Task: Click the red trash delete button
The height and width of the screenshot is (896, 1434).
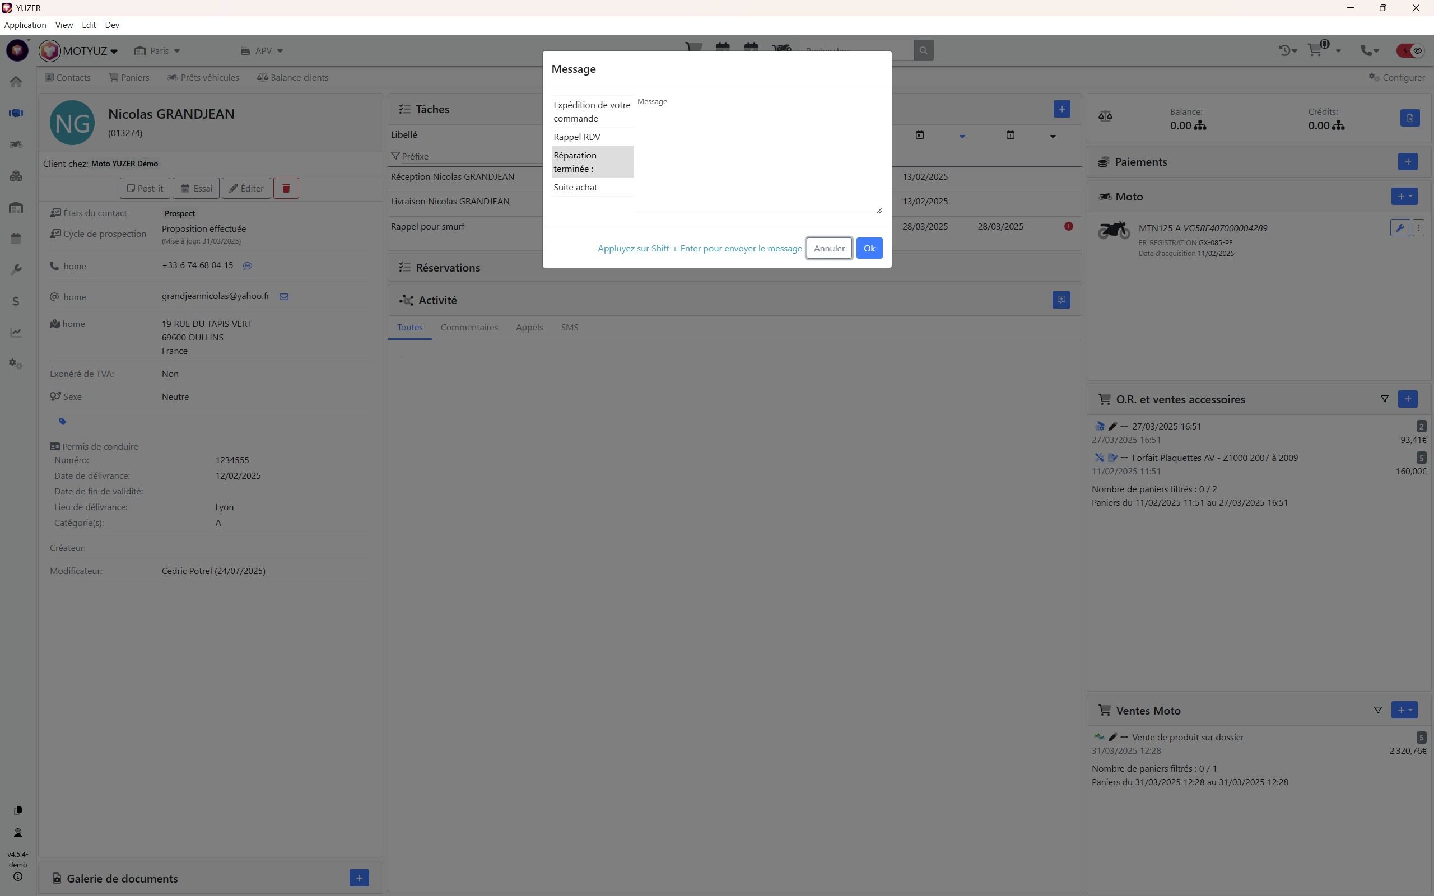Action: tap(286, 189)
